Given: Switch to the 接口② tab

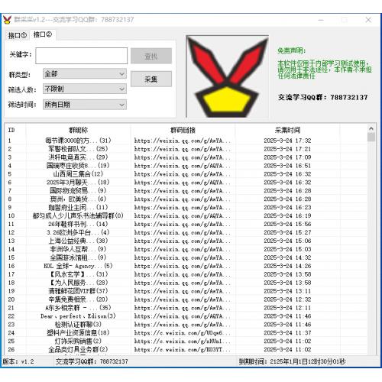Looking at the screenshot, I should (43, 34).
